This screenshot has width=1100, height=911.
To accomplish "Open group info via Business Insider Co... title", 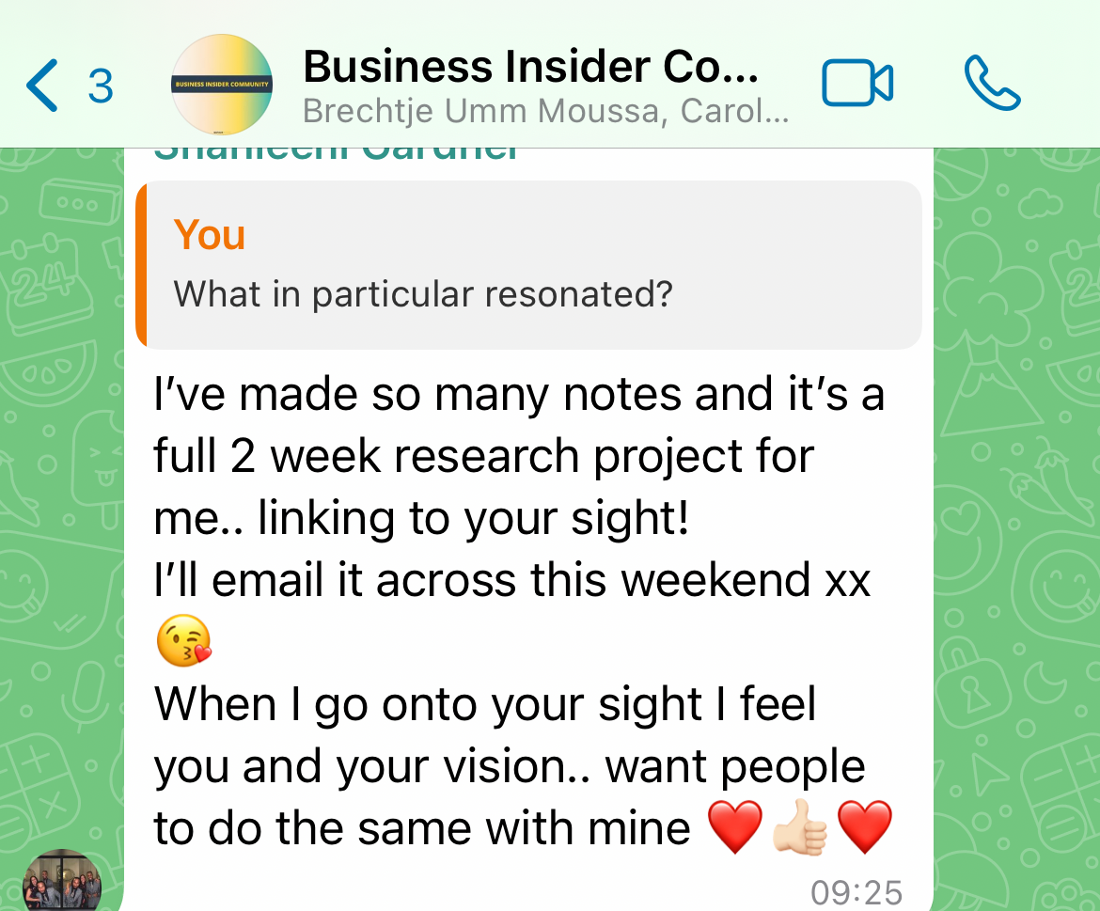I will (x=530, y=67).
